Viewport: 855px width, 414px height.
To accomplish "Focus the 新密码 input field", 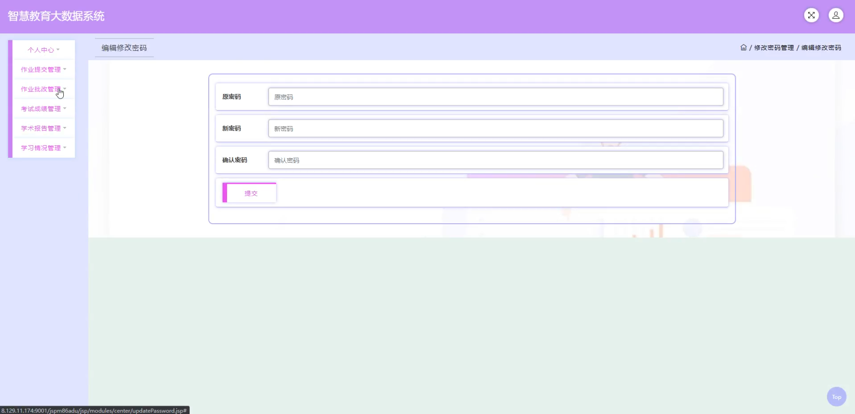I will pyautogui.click(x=496, y=128).
